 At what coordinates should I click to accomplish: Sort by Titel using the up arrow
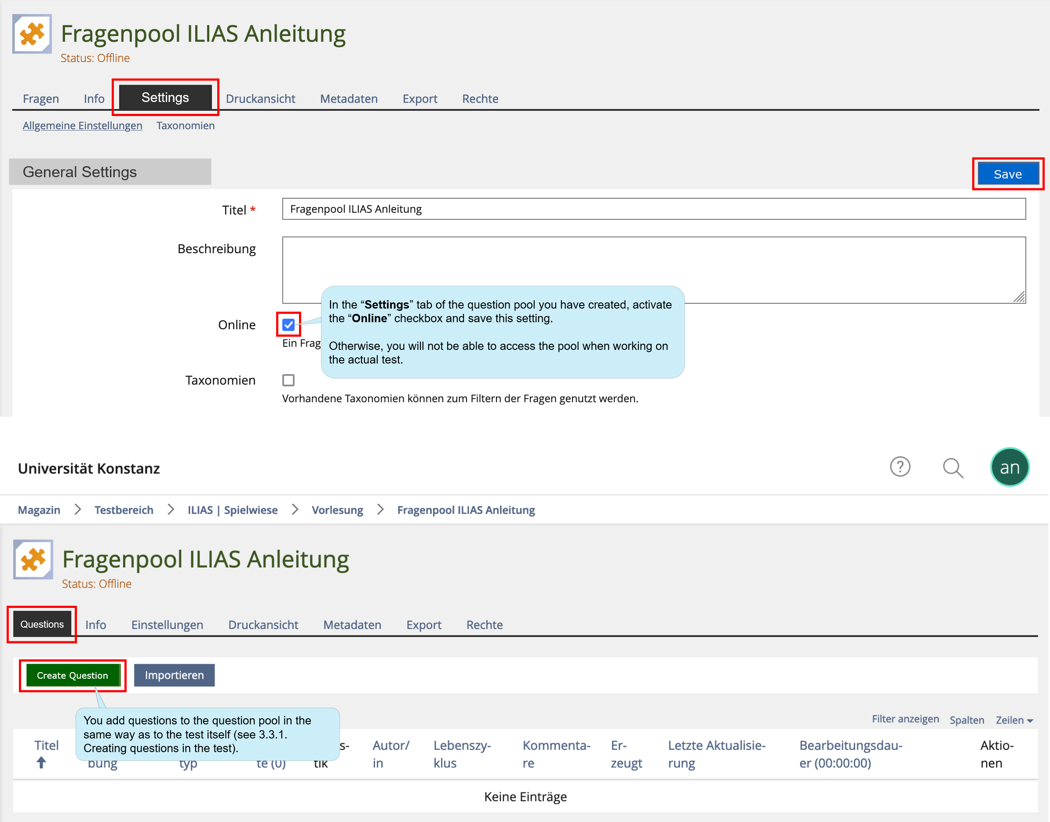click(41, 762)
